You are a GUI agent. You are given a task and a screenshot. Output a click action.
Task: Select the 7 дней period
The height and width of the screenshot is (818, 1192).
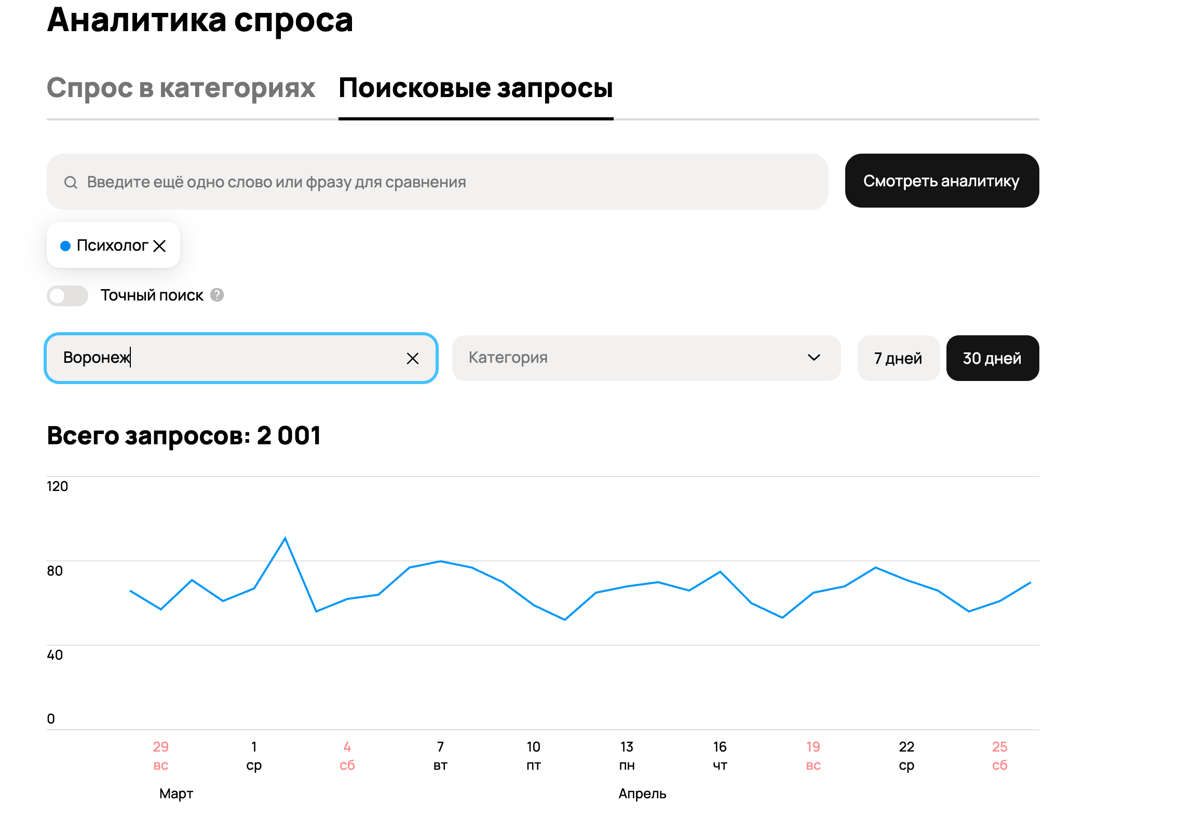click(898, 359)
